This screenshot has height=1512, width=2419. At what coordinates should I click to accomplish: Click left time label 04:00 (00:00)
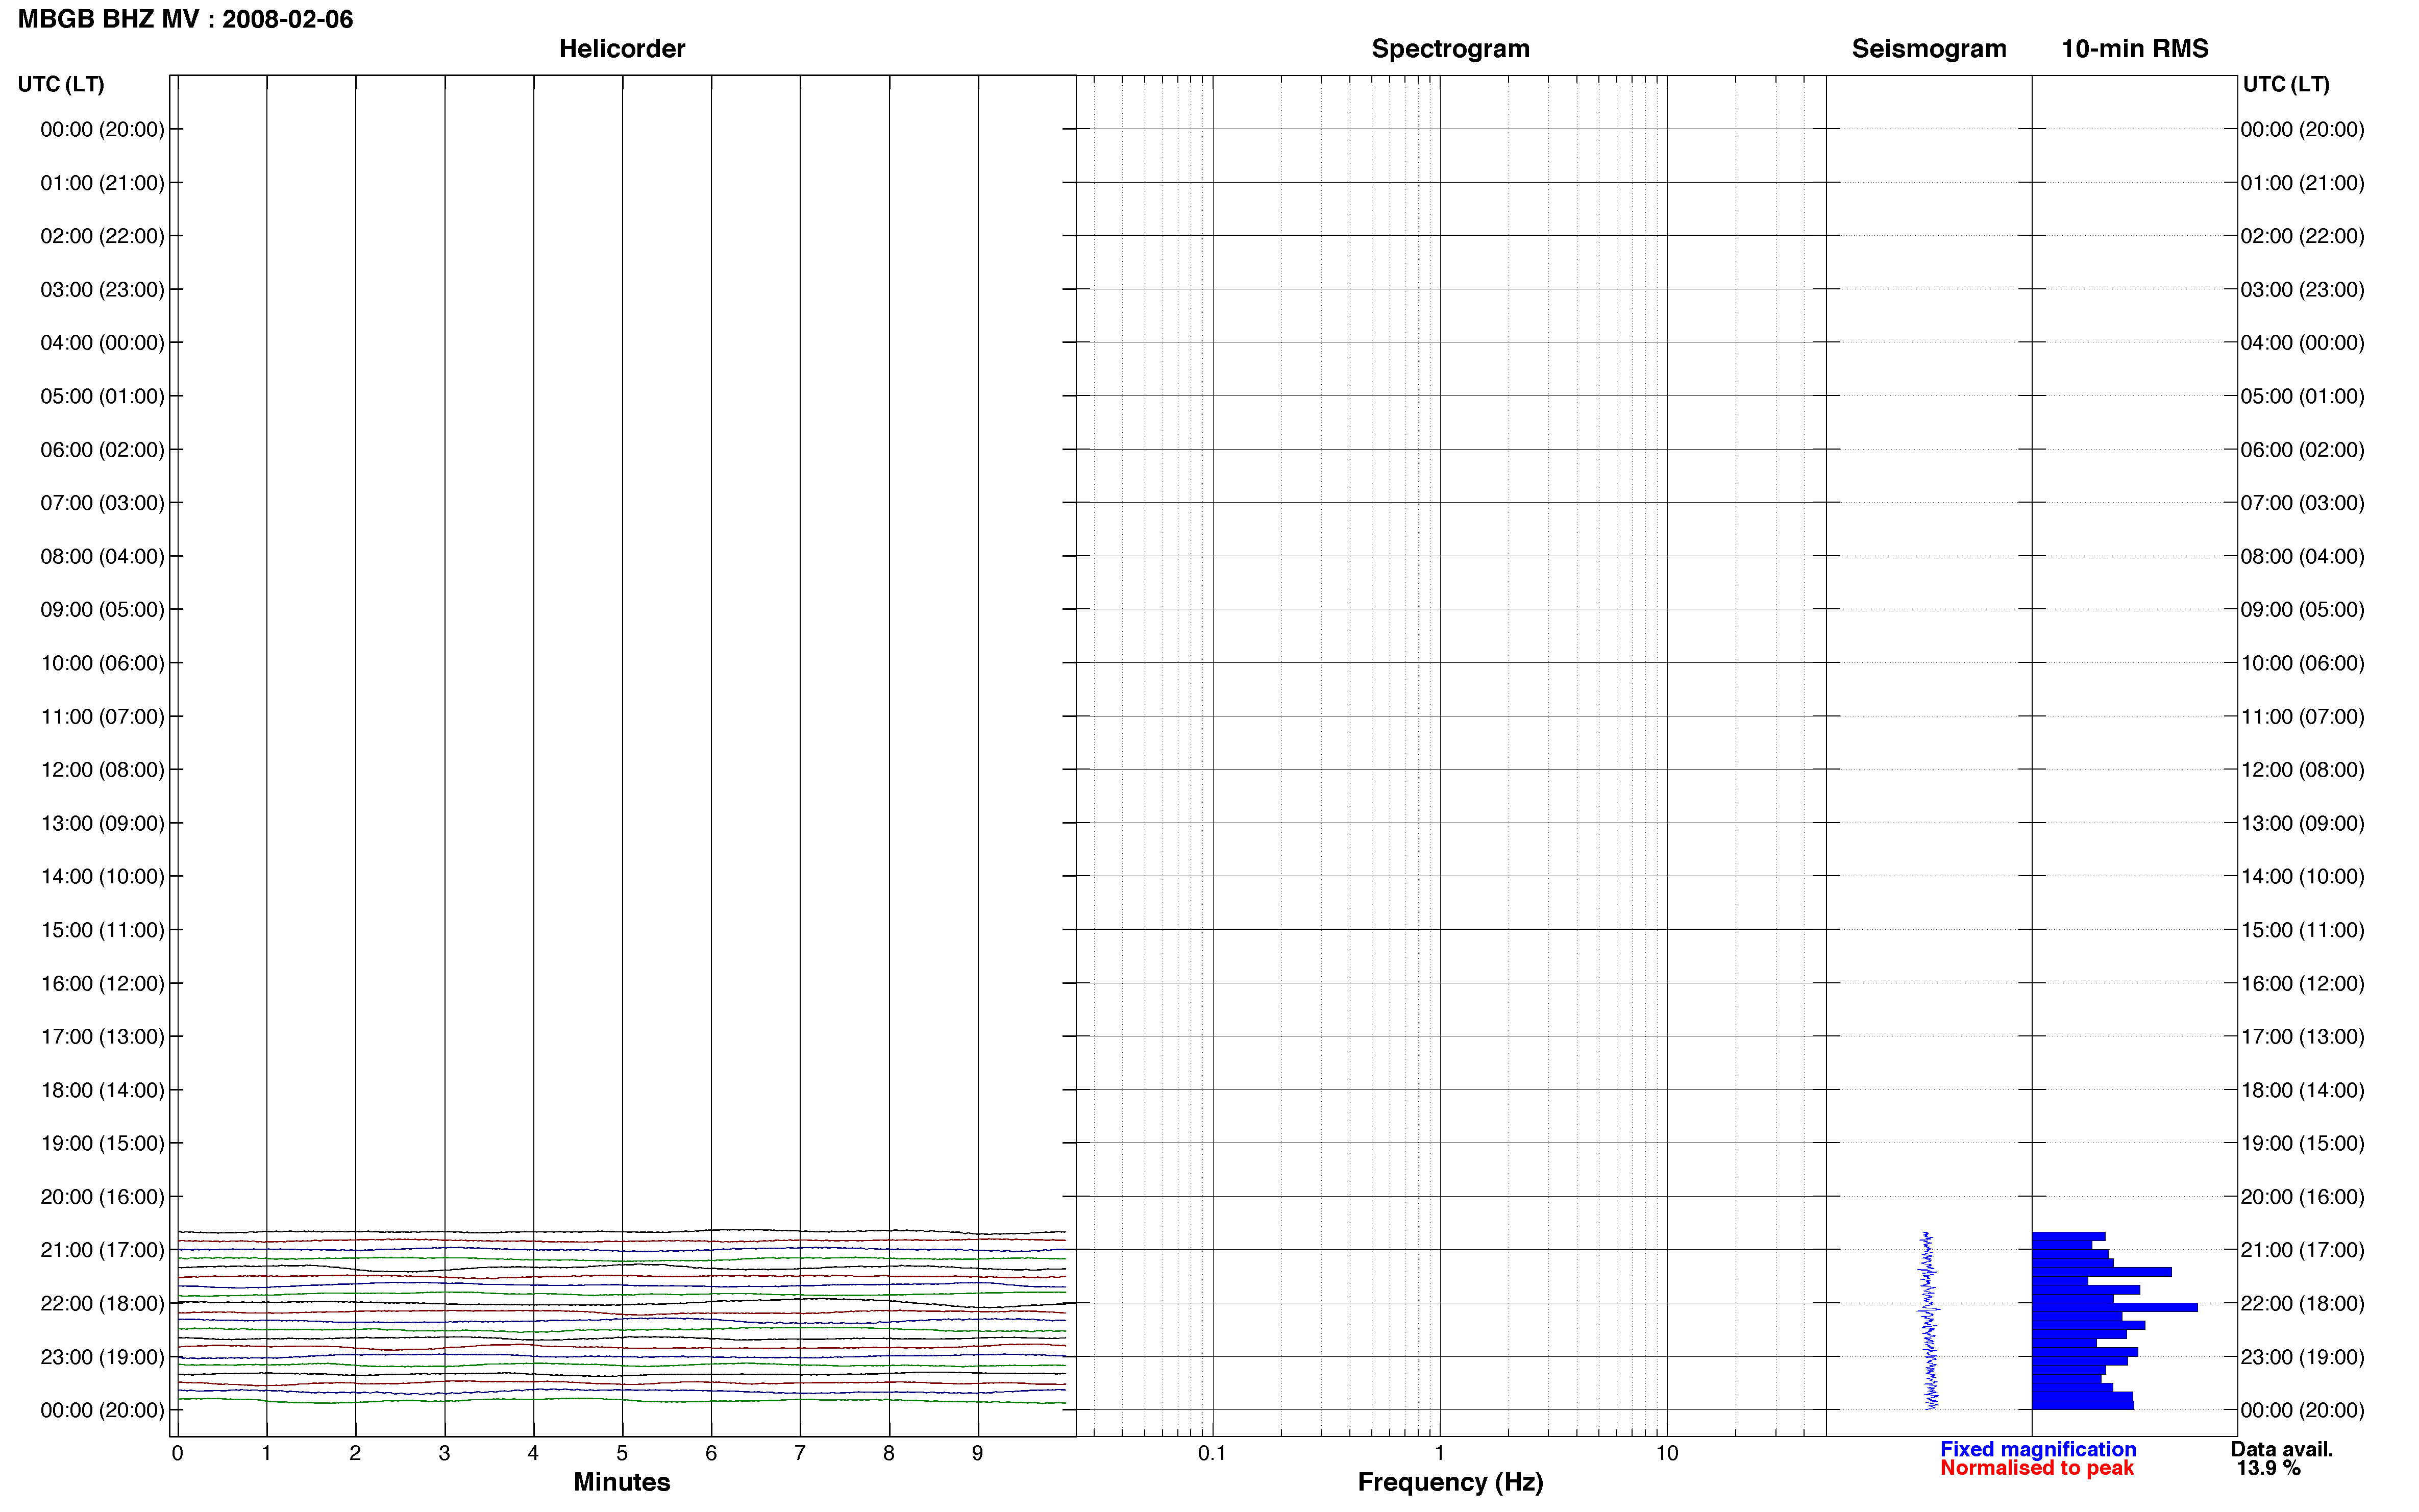[102, 343]
